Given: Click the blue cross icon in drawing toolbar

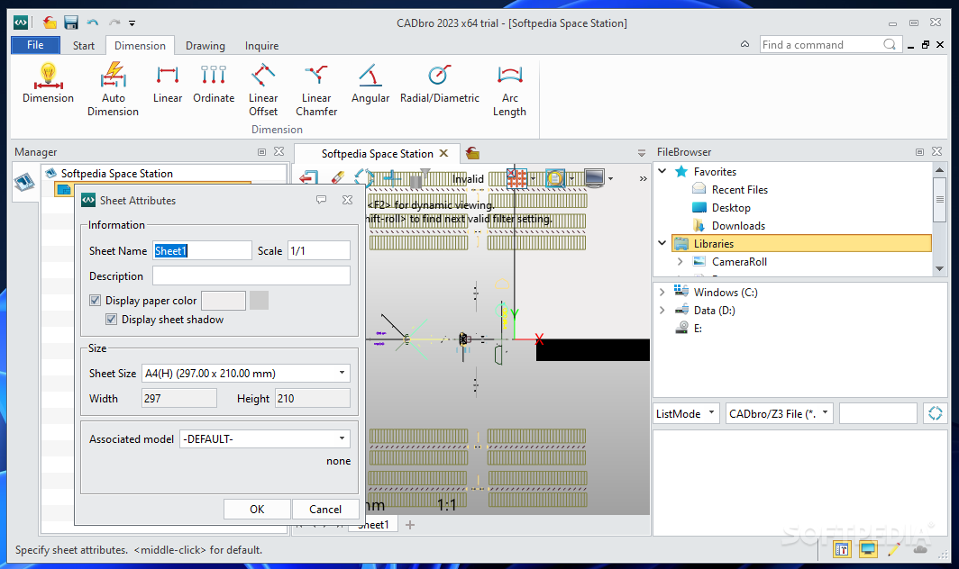Looking at the screenshot, I should pos(391,178).
